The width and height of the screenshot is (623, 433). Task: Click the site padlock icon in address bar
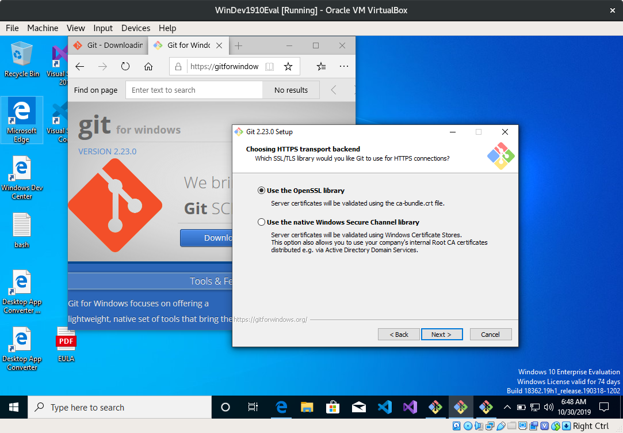[178, 66]
